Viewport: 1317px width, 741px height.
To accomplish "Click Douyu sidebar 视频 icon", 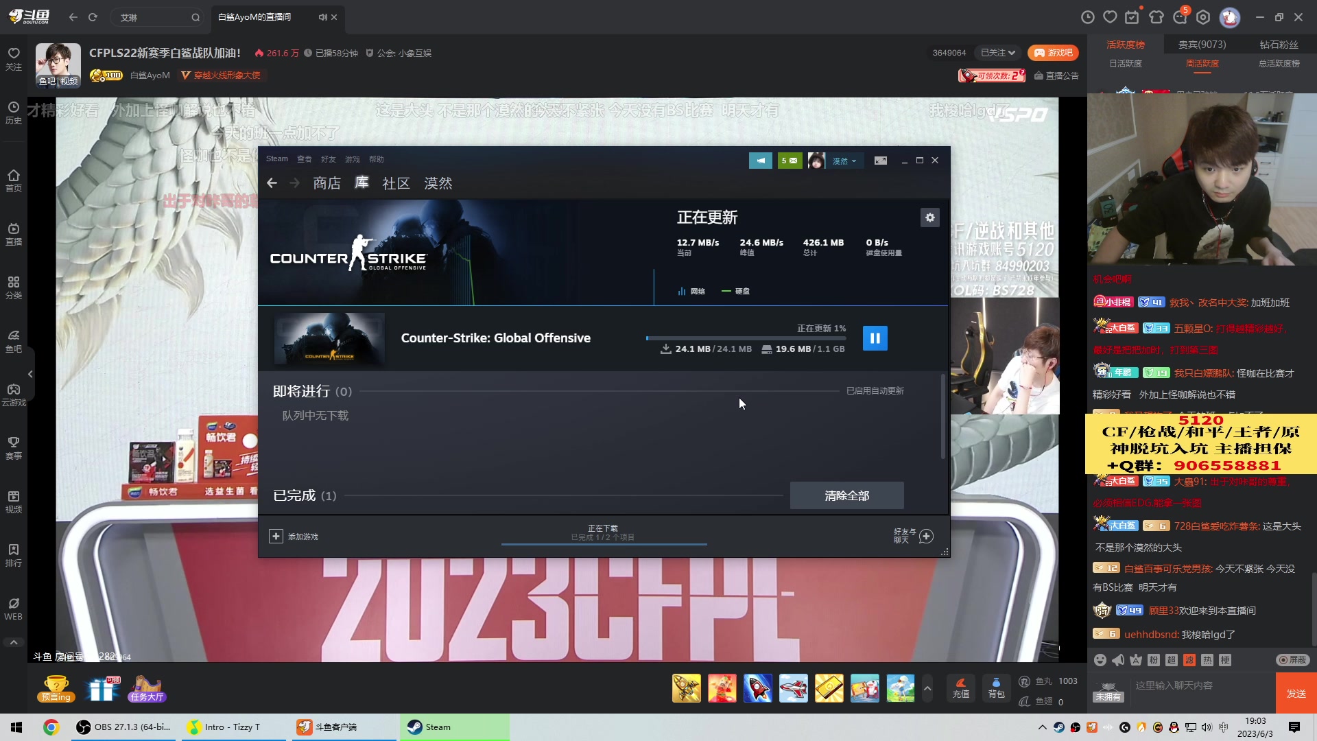I will pos(14,502).
